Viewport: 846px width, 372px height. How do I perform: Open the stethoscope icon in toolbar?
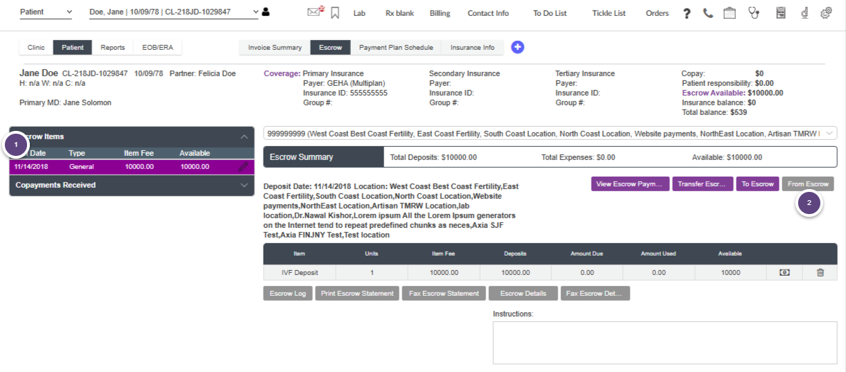754,12
